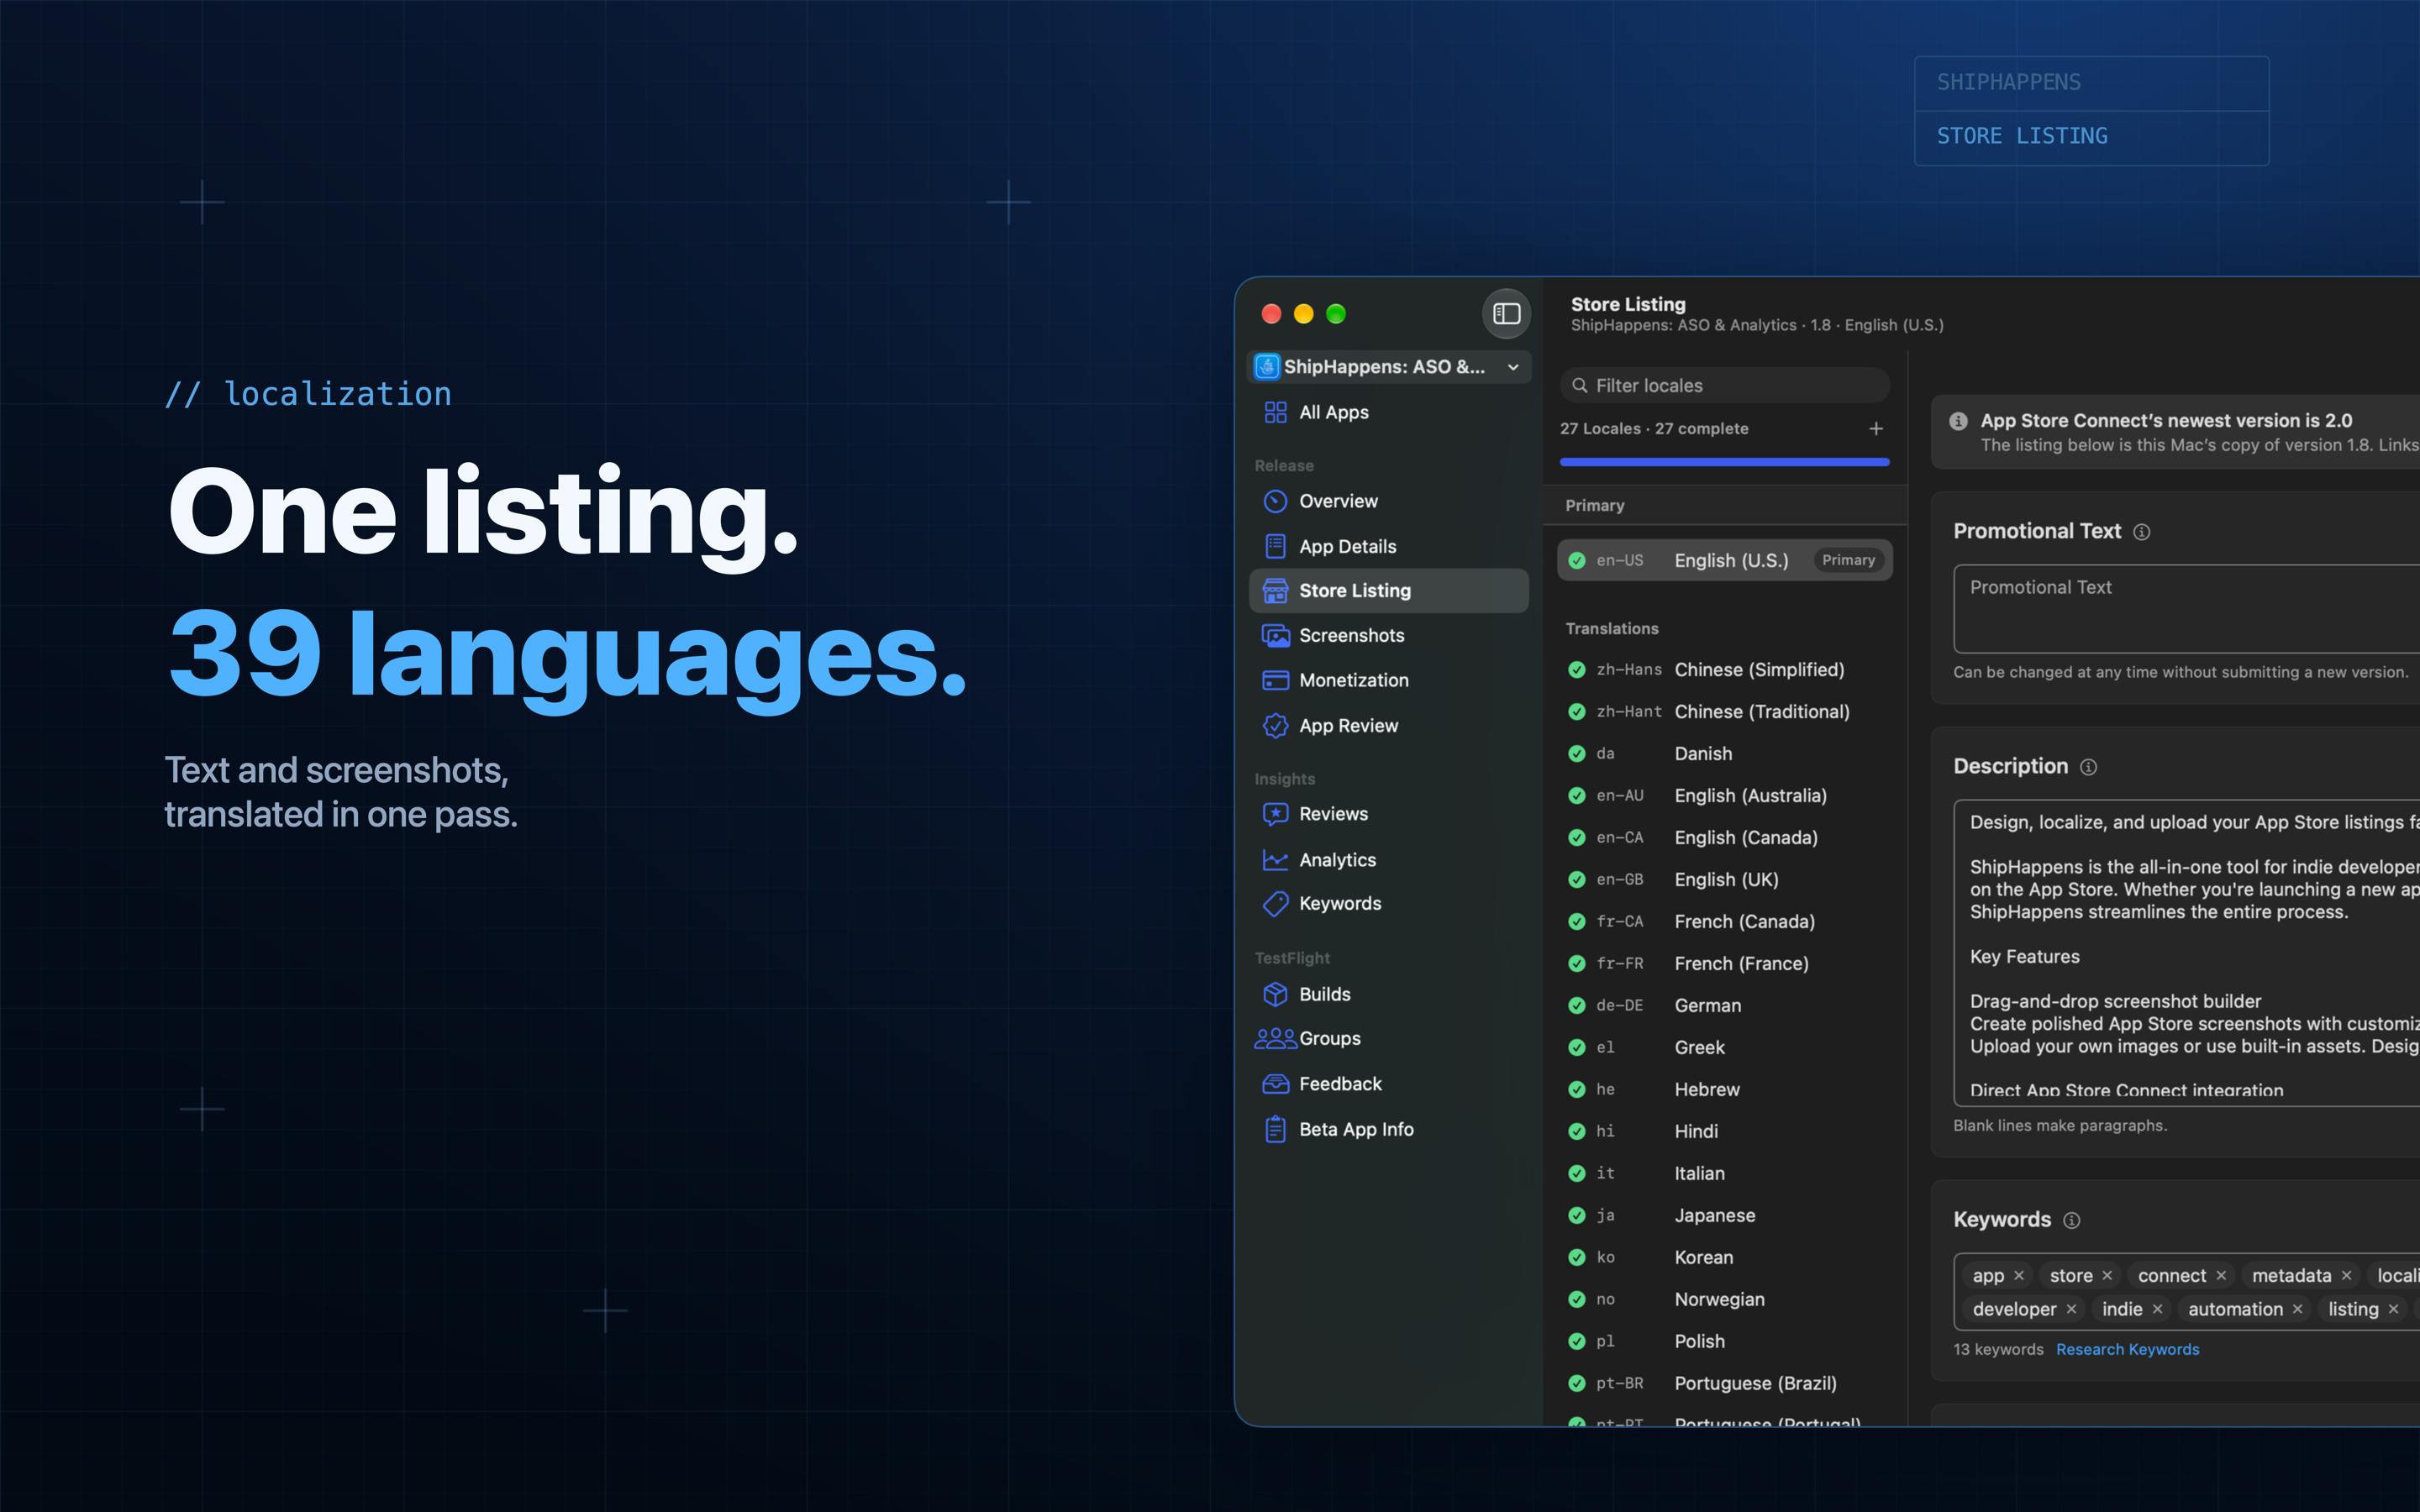Open Beta App Info
The height and width of the screenshot is (1512, 2420).
point(1390,1129)
